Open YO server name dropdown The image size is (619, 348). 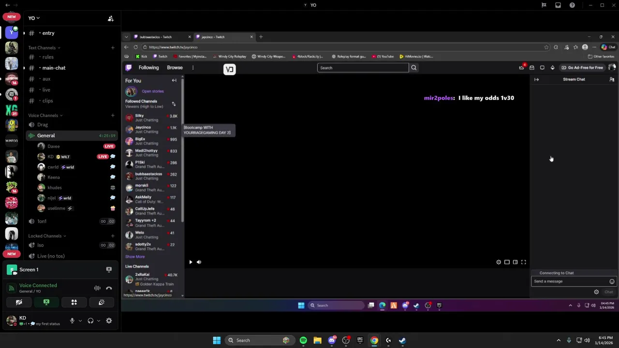pyautogui.click(x=34, y=18)
